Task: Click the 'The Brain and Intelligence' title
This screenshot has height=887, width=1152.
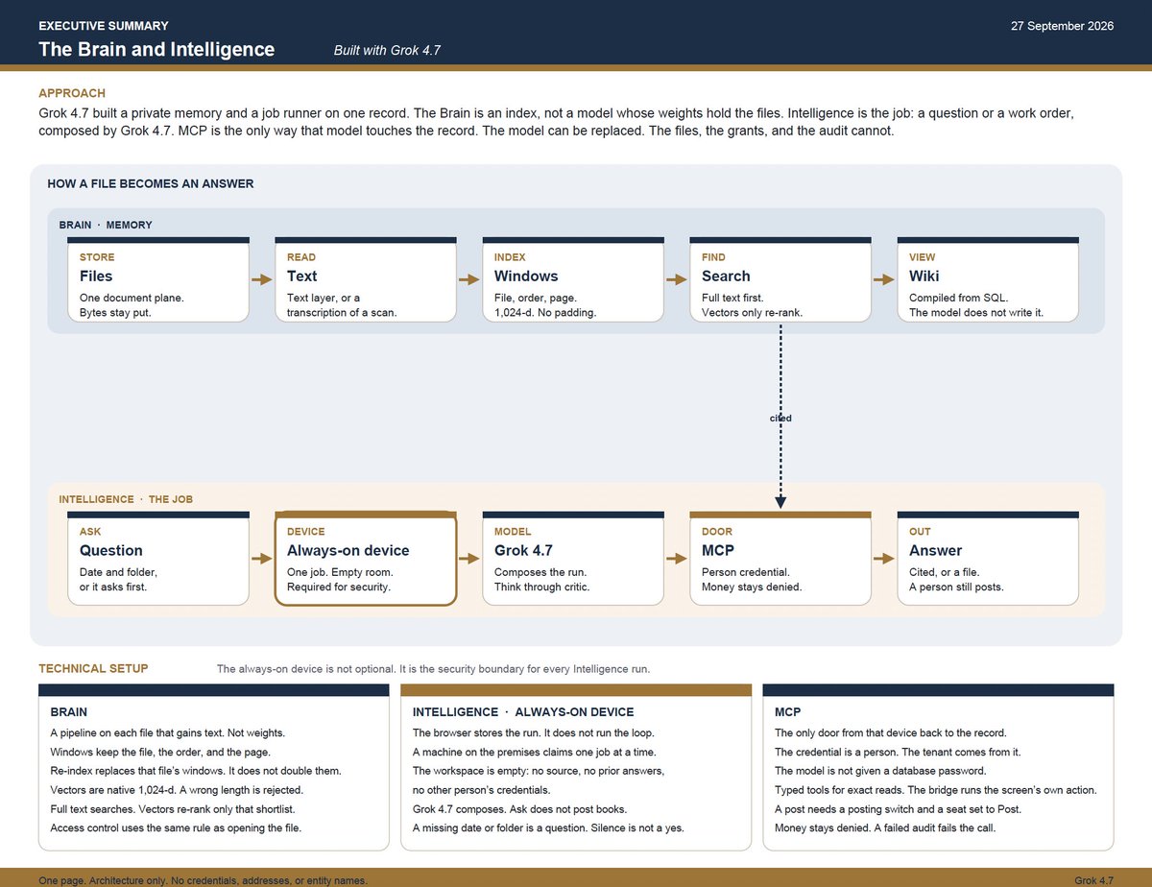Action: tap(156, 50)
